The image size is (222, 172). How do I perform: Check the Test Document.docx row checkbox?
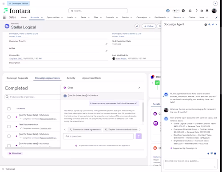click(9, 126)
